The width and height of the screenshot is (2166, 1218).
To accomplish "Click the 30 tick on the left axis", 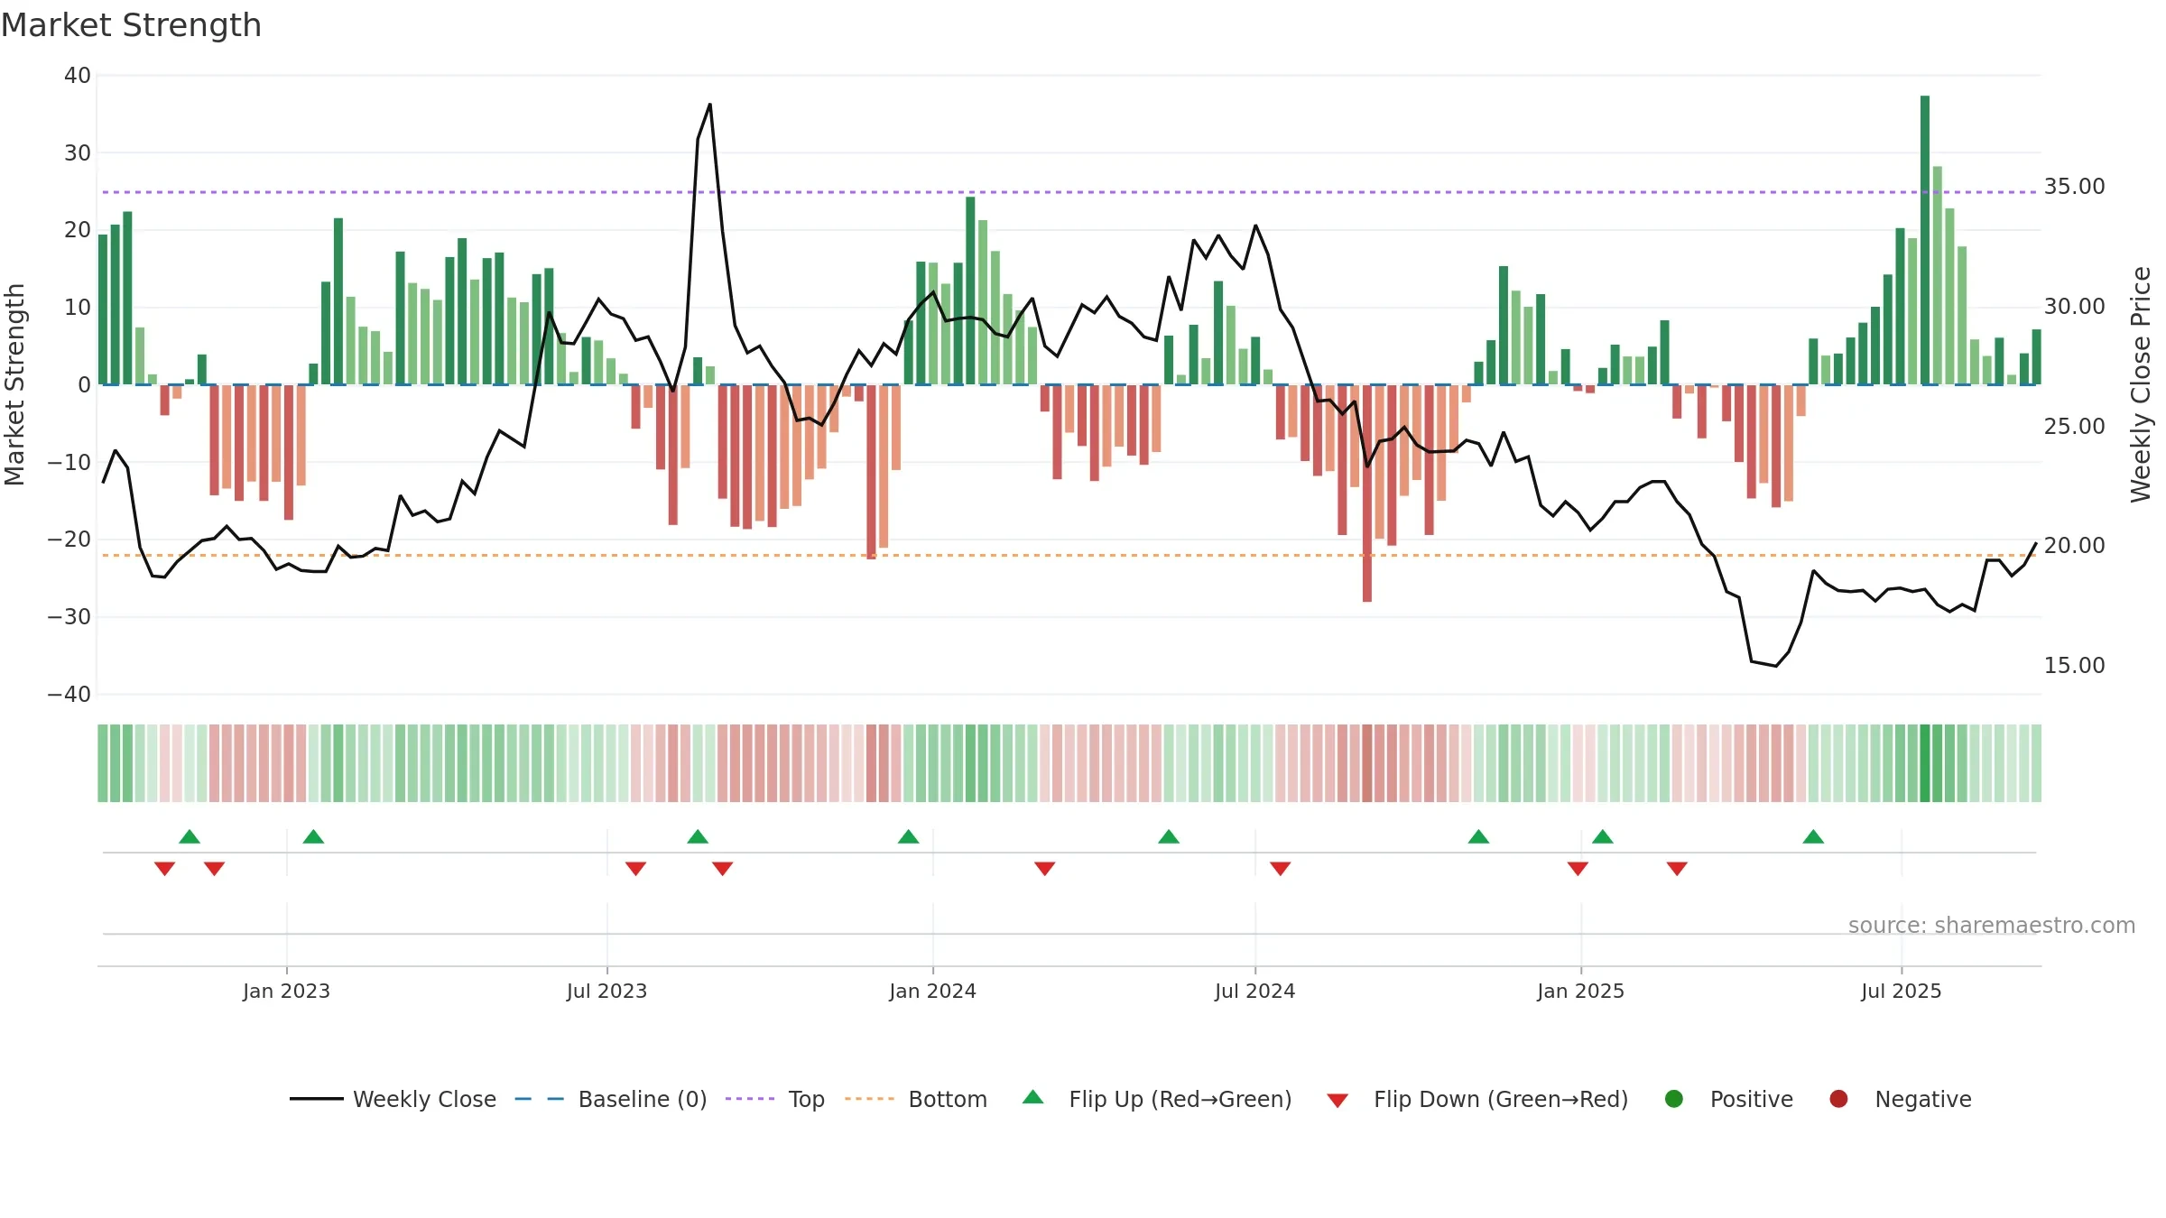I will [78, 153].
